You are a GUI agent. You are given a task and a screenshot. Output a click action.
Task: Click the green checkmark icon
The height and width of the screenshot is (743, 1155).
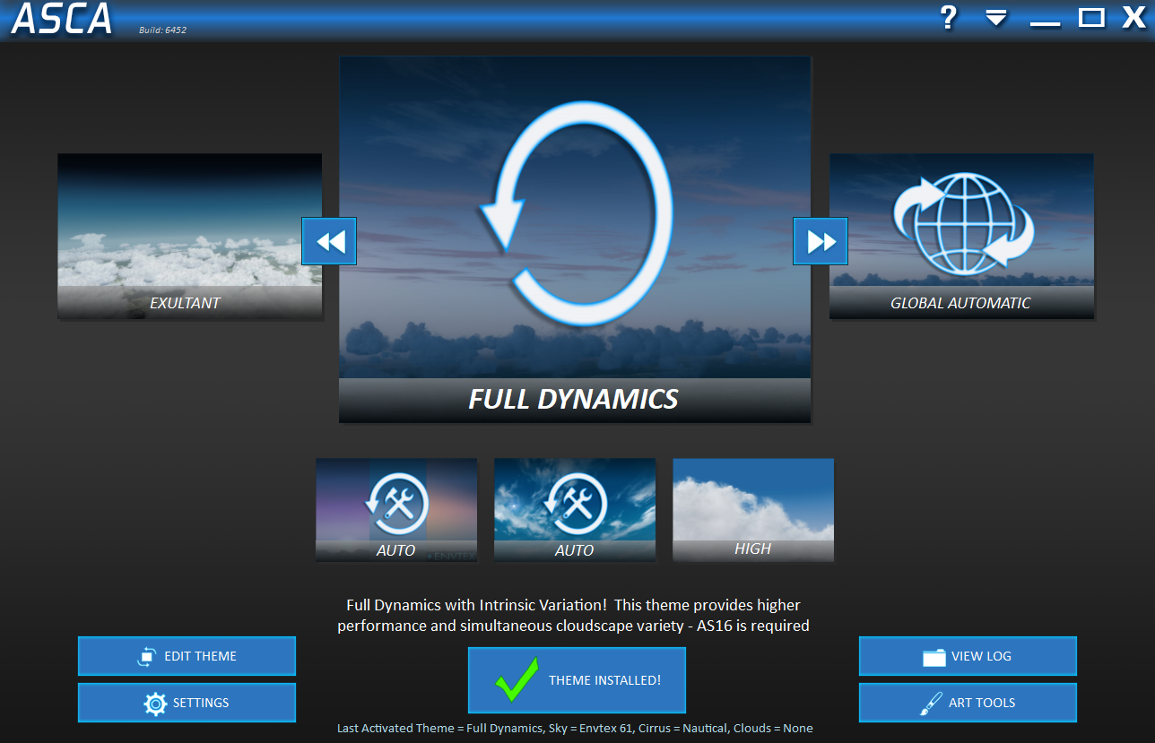[517, 679]
